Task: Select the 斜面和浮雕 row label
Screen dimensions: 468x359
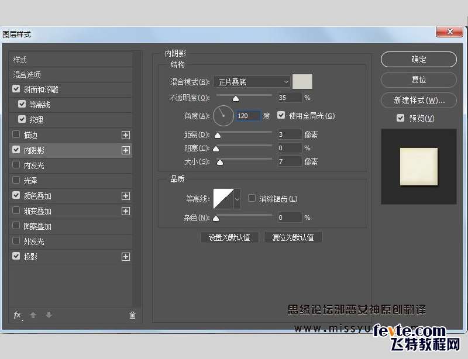Action: point(41,89)
